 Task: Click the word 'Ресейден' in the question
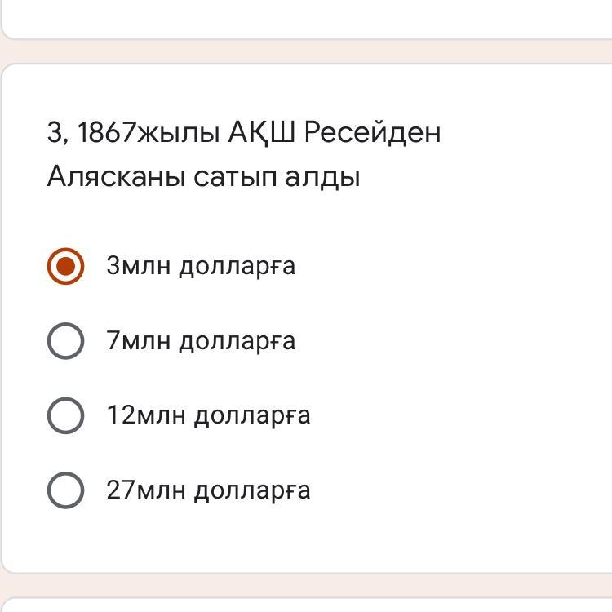(x=372, y=133)
